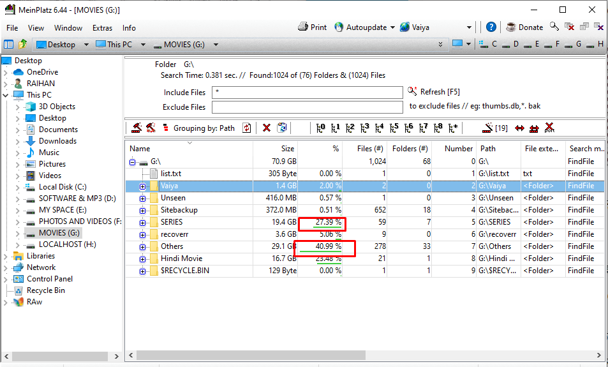Click the red X sort reset icon
The width and height of the screenshot is (608, 367).
click(549, 128)
